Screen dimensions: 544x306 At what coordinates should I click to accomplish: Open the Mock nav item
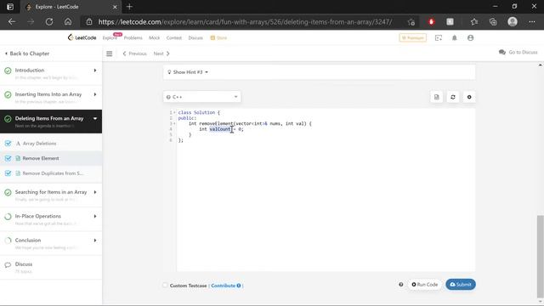154,37
